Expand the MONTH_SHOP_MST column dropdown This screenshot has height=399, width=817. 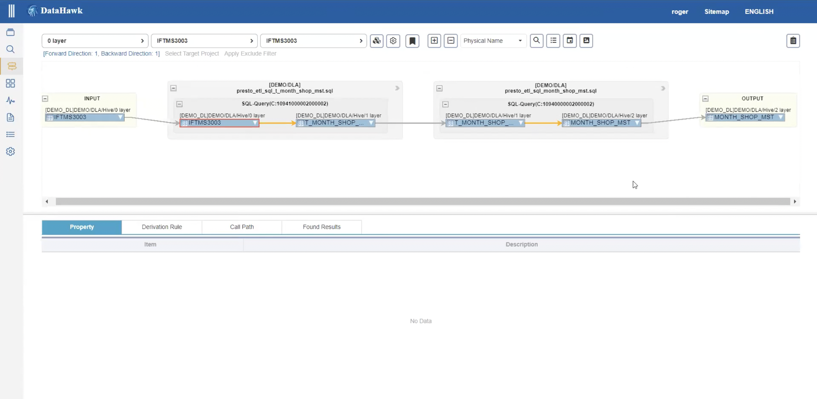pyautogui.click(x=637, y=123)
